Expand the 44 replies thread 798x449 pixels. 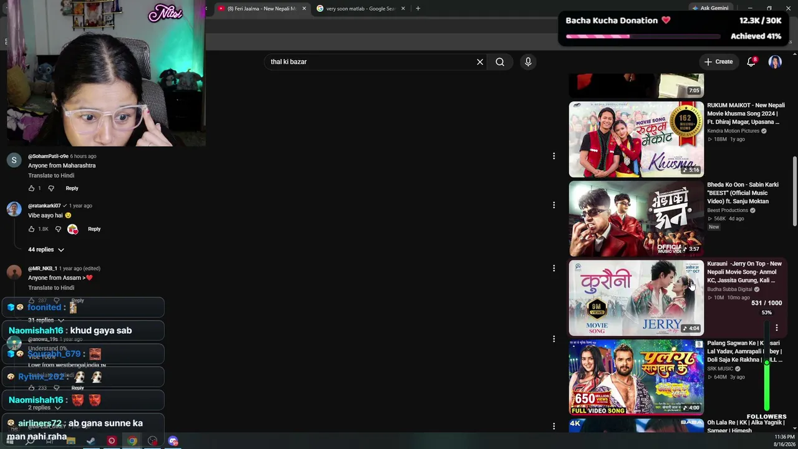[46, 249]
